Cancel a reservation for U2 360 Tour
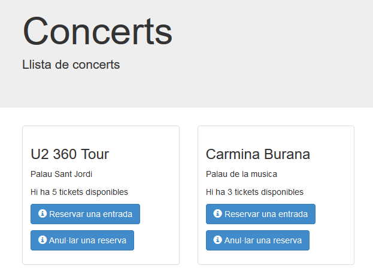 82,240
